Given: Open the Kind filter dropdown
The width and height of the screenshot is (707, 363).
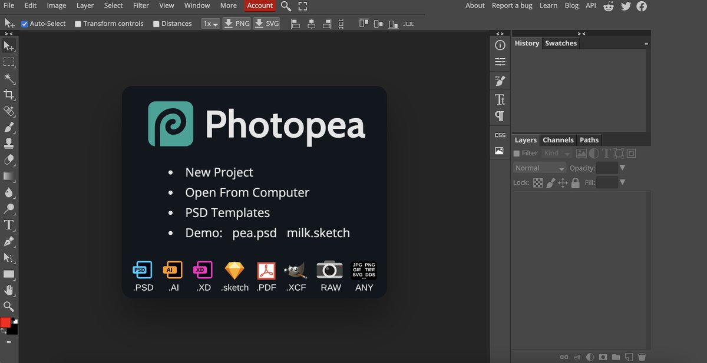Looking at the screenshot, I should click(x=557, y=153).
